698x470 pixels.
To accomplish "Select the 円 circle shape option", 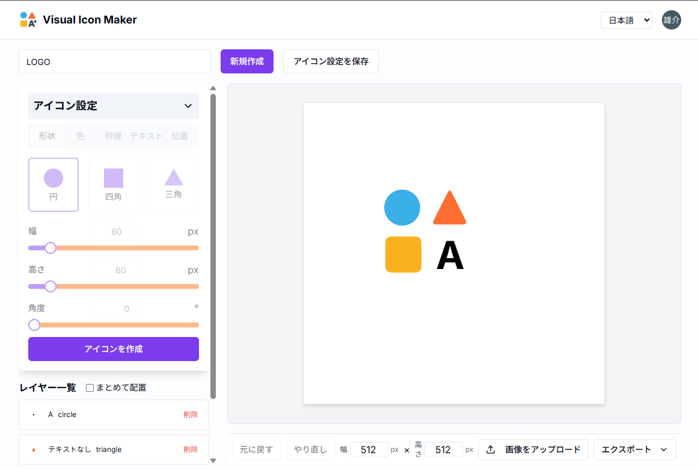I will point(54,184).
